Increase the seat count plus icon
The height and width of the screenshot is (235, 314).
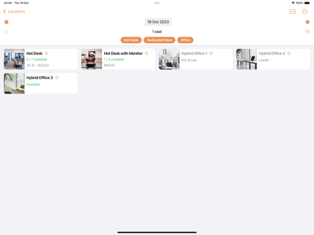click(307, 32)
